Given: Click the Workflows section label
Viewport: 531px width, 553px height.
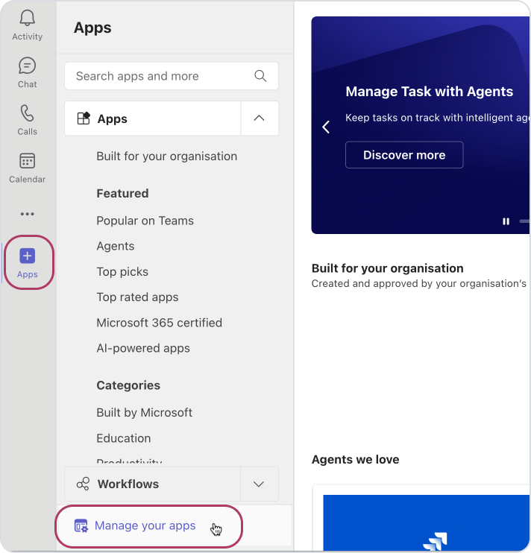Looking at the screenshot, I should tap(128, 484).
